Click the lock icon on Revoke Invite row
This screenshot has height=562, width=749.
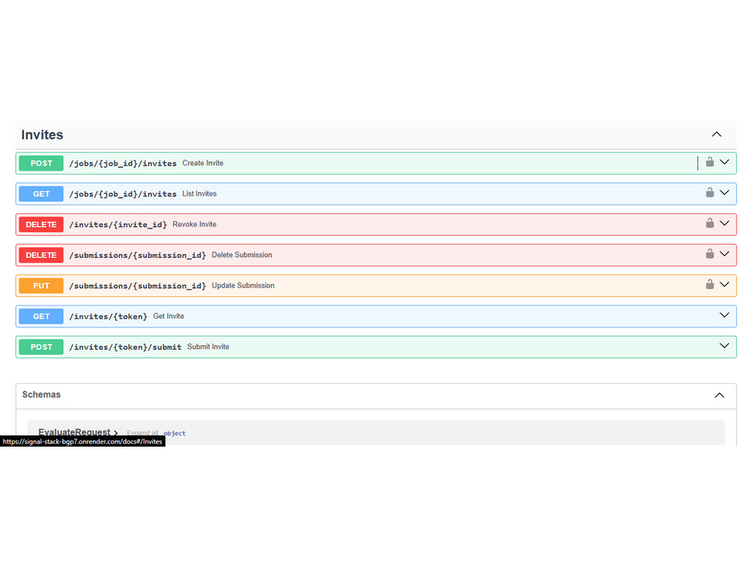click(x=710, y=223)
